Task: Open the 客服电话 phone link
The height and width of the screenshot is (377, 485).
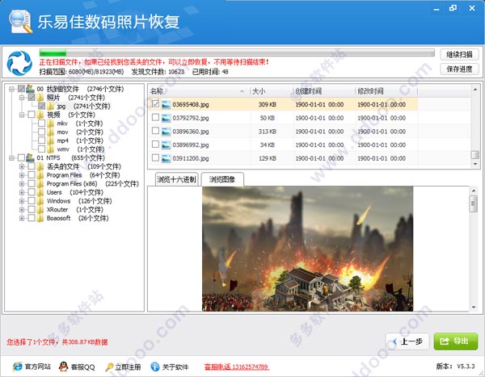Action: [236, 367]
